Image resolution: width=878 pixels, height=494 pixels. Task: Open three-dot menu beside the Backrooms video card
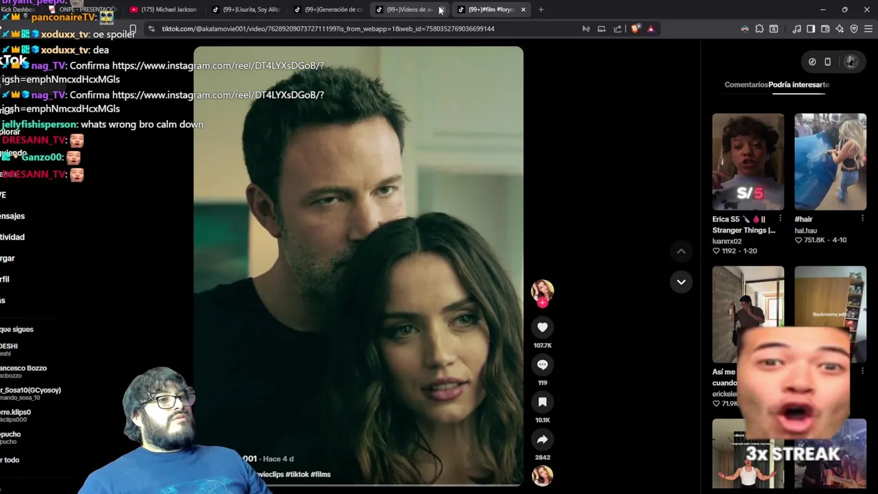(x=862, y=371)
